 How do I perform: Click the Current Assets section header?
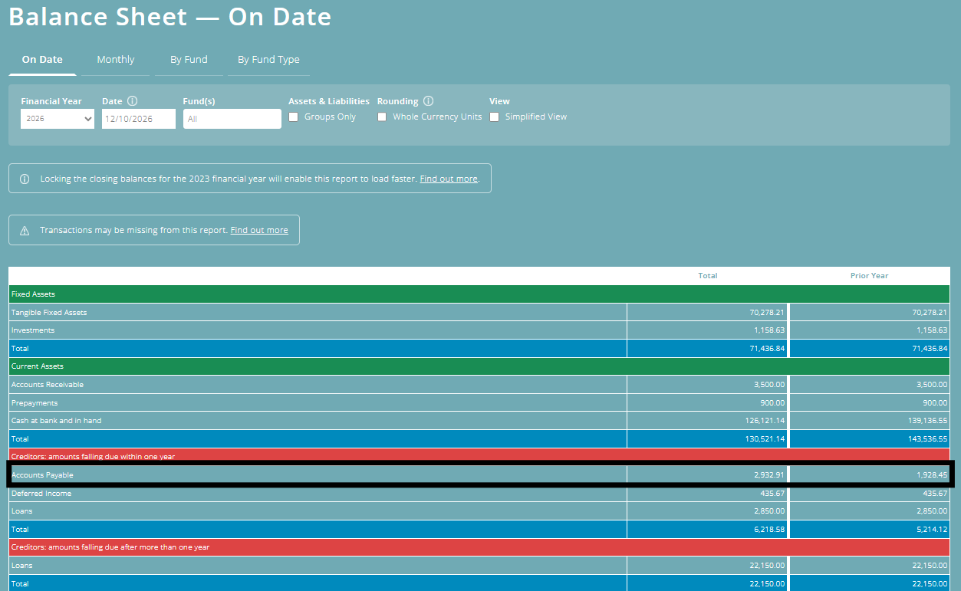tap(479, 366)
